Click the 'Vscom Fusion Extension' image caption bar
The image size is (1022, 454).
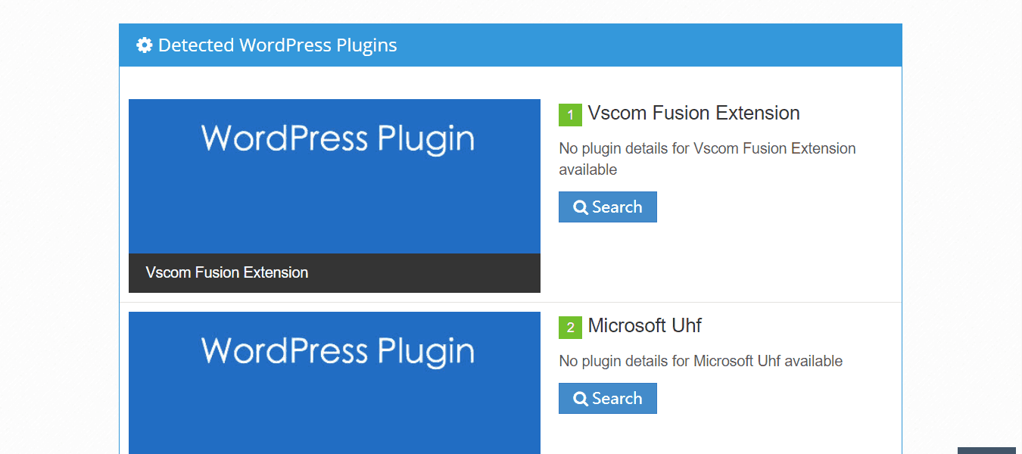[334, 272]
